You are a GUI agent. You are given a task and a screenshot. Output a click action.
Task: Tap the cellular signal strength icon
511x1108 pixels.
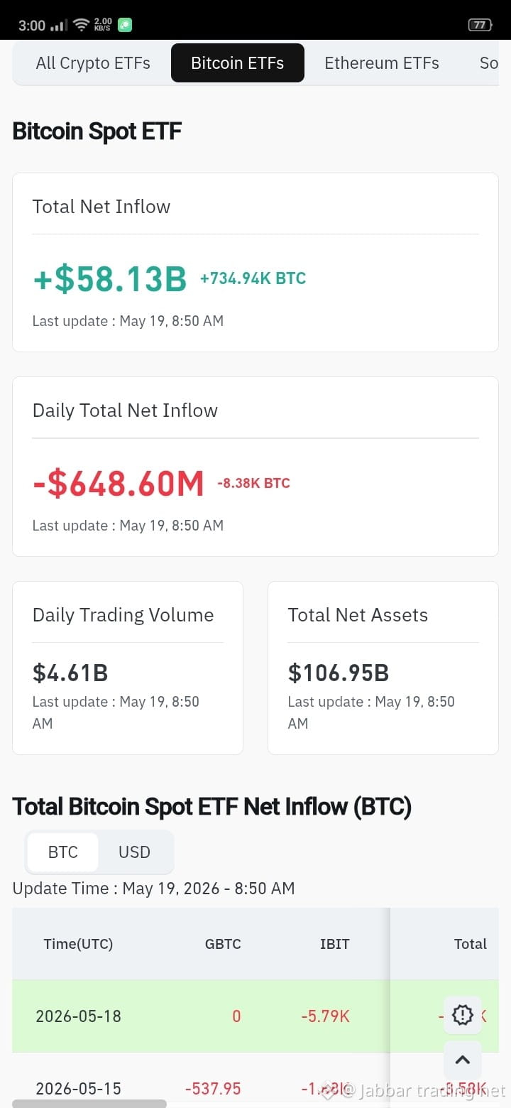[60, 26]
